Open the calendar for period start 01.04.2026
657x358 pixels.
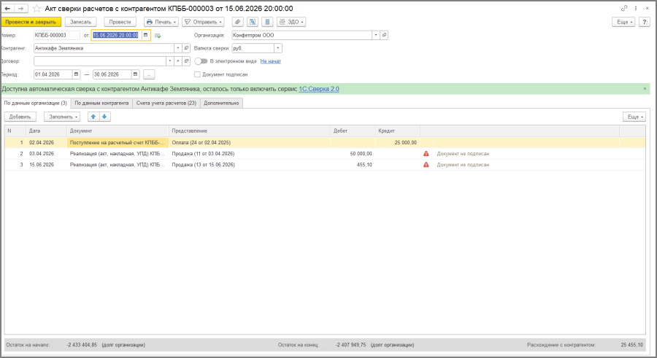pyautogui.click(x=76, y=74)
